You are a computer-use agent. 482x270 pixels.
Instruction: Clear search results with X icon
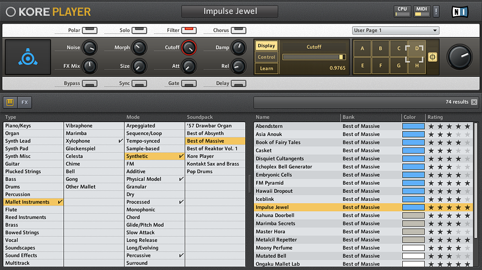pos(474,102)
